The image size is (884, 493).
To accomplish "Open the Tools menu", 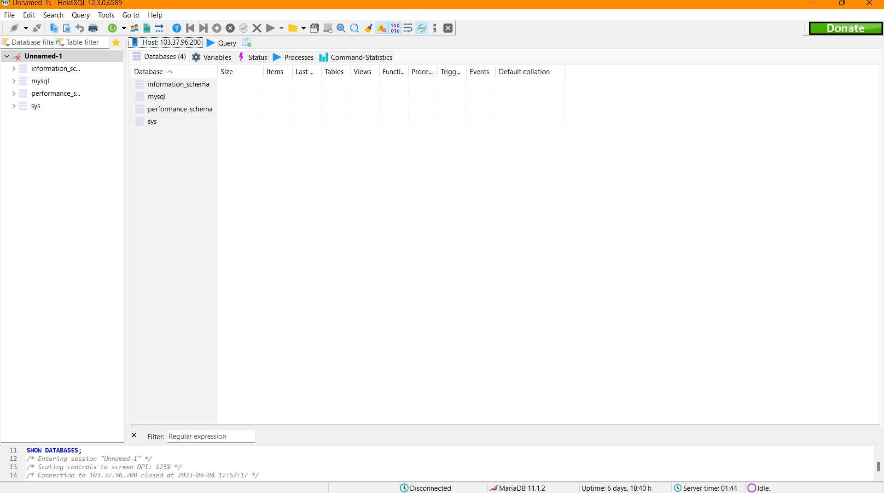I will pyautogui.click(x=106, y=15).
